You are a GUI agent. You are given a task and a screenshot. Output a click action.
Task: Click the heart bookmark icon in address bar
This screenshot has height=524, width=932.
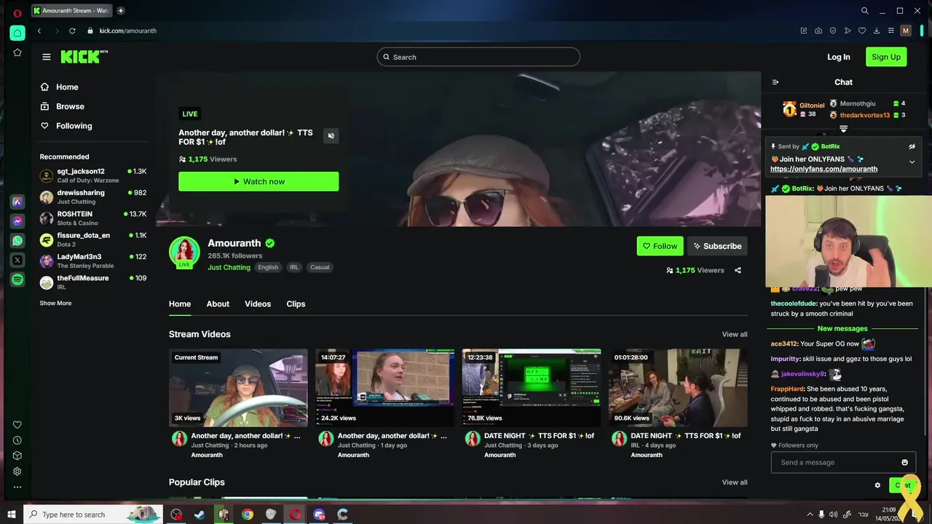click(862, 31)
